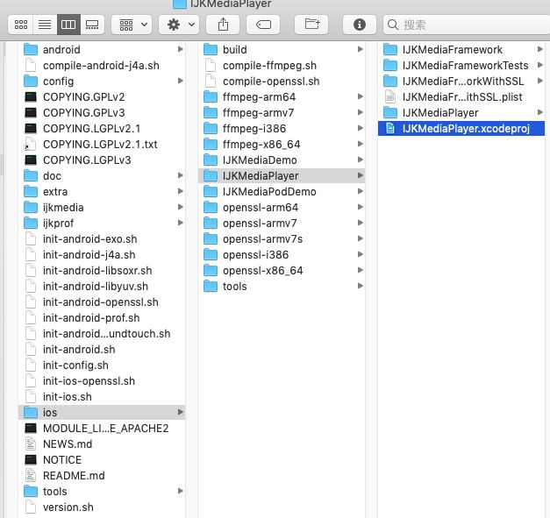Select the COPYING.LGPLv2.1.txt alias icon

31,144
